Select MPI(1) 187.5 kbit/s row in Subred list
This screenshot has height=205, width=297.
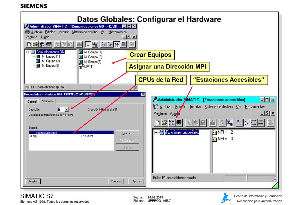pos(71,136)
